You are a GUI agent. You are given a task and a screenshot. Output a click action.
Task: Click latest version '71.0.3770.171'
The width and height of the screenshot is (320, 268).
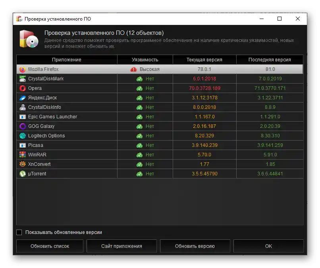[270, 88]
